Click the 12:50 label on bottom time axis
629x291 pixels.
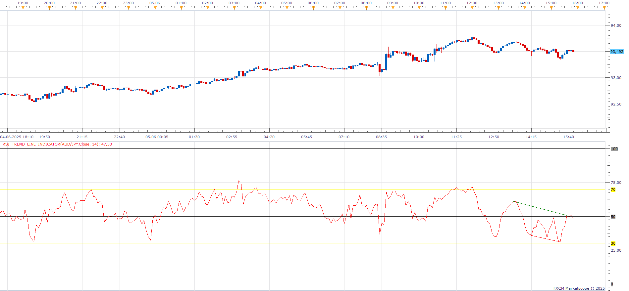tap(494, 137)
